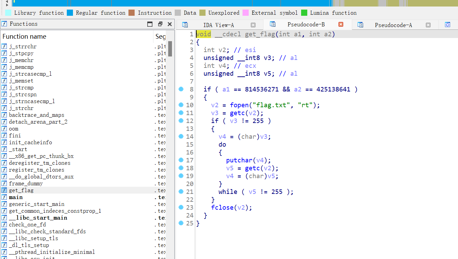Click the function icon beside get_flag
Viewport: 458px width, 259px height.
pyautogui.click(x=4, y=190)
